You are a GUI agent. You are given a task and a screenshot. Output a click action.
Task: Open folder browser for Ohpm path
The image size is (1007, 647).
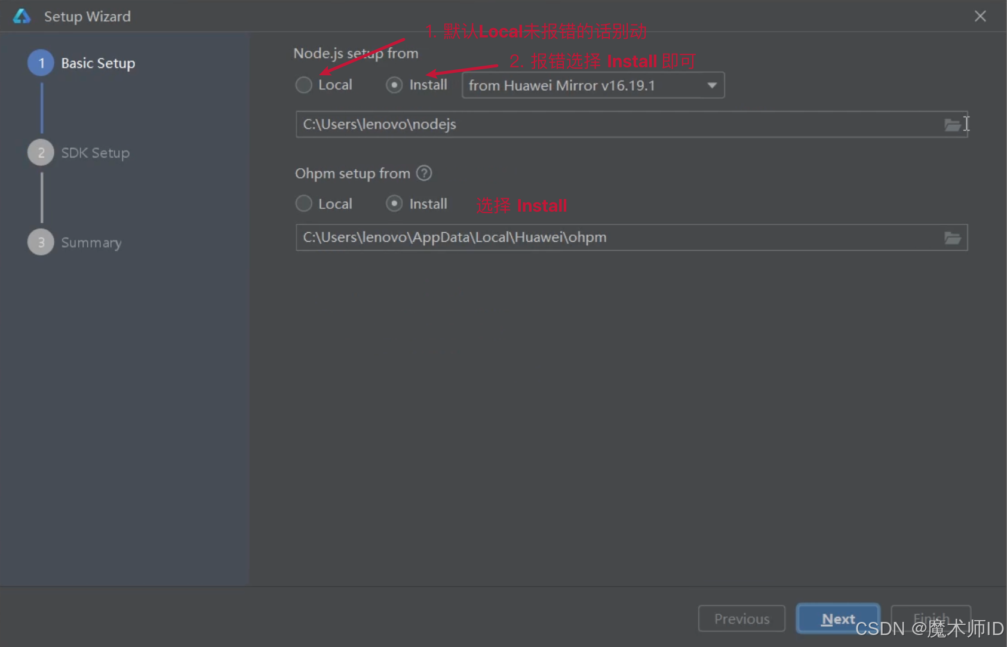pyautogui.click(x=953, y=238)
